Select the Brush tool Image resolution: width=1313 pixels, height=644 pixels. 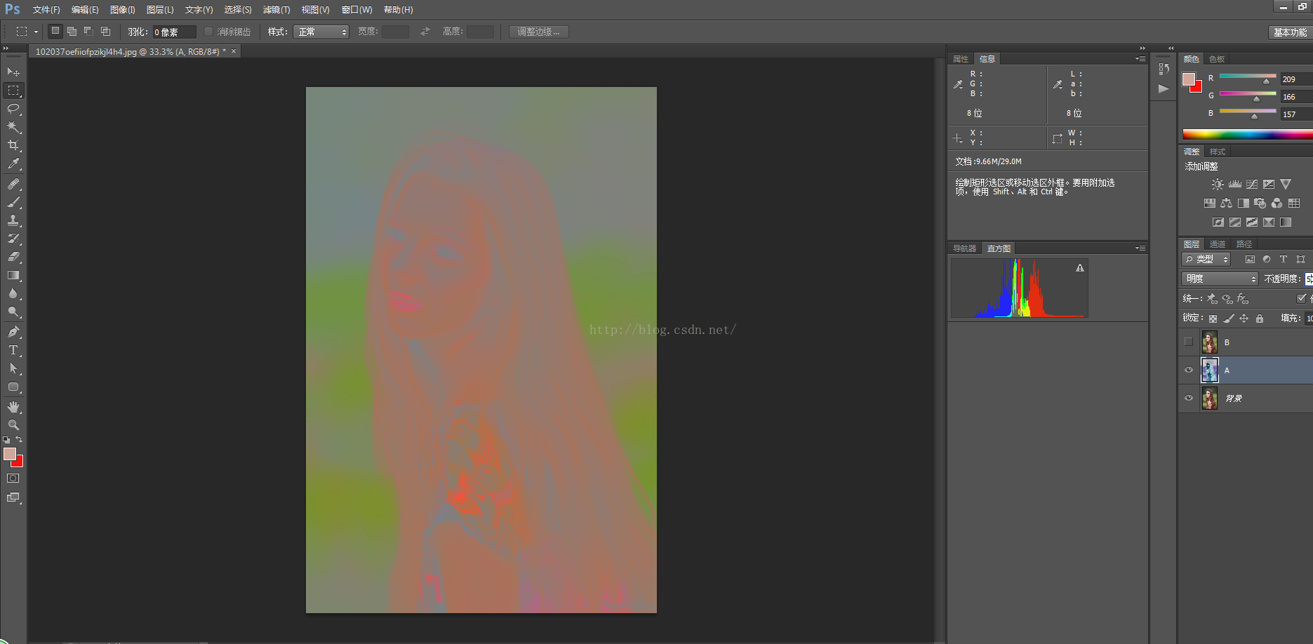coord(13,202)
